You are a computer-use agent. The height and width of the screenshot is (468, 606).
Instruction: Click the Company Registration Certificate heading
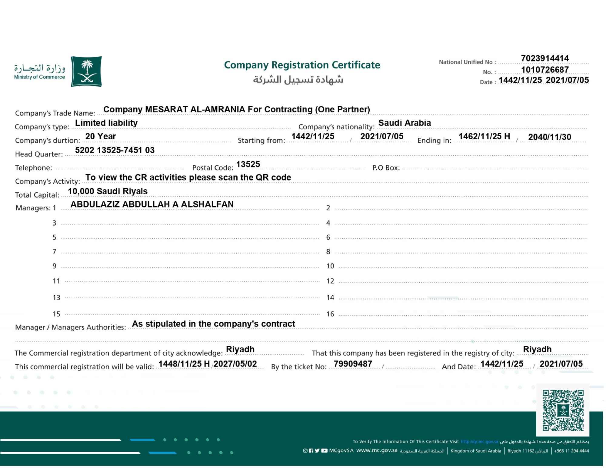coord(302,65)
